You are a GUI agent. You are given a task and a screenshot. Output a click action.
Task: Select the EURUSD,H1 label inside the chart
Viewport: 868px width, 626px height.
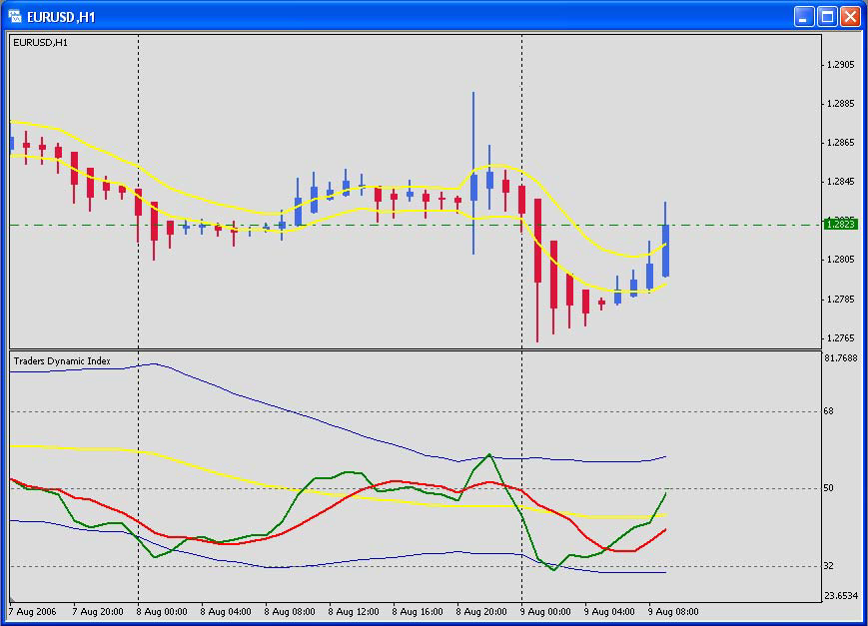coord(40,42)
